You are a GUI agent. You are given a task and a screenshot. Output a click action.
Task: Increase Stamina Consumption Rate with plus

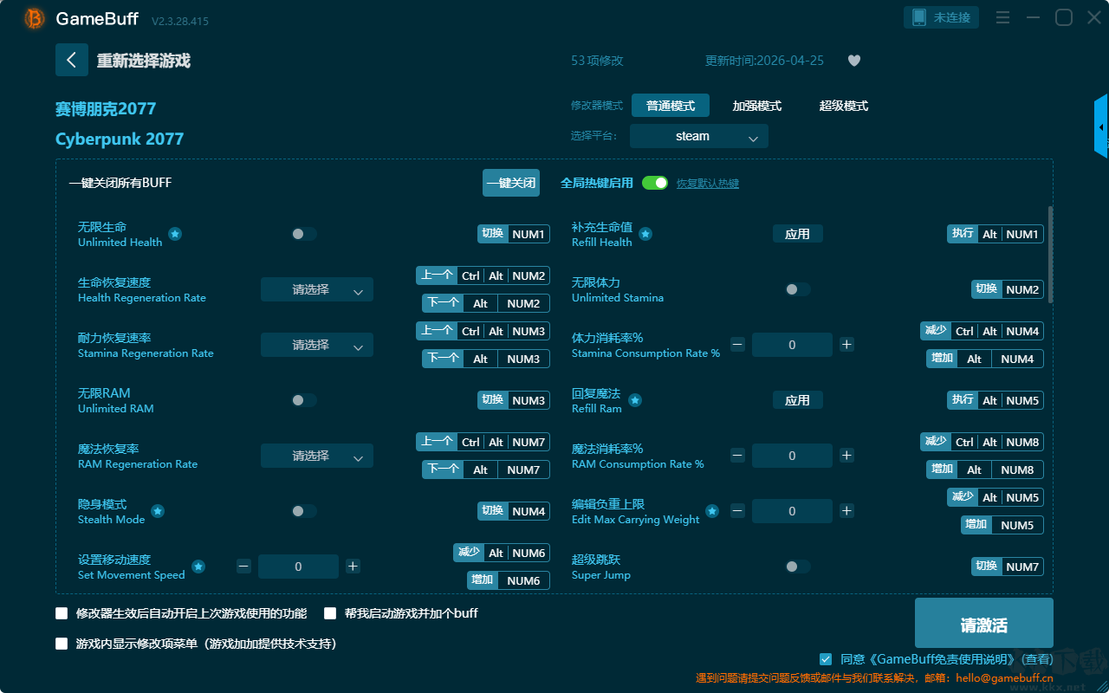pyautogui.click(x=846, y=345)
